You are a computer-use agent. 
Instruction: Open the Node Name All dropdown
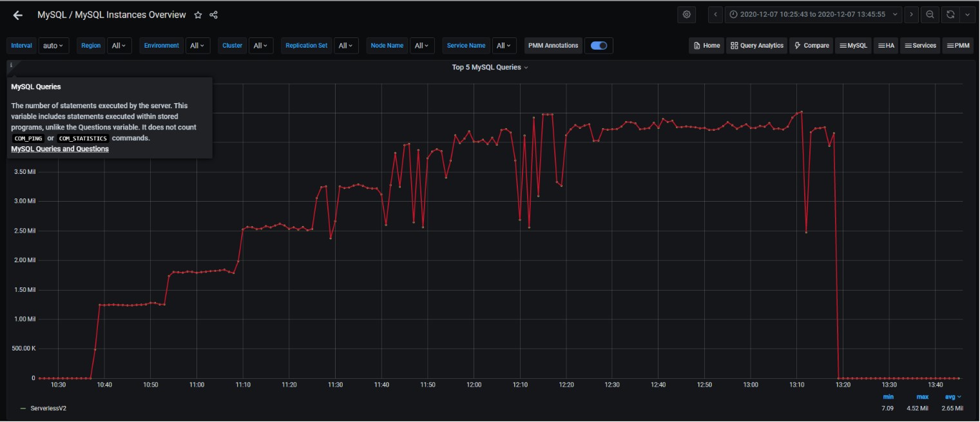(422, 46)
